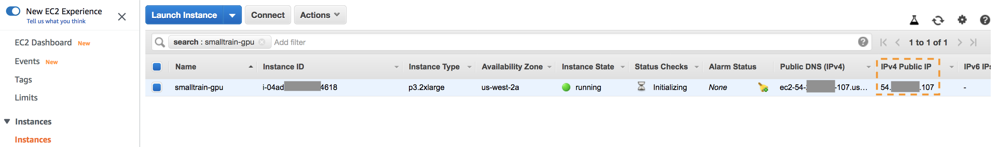This screenshot has width=996, height=147.
Task: Open the Tell us what you think link
Action: [x=56, y=21]
